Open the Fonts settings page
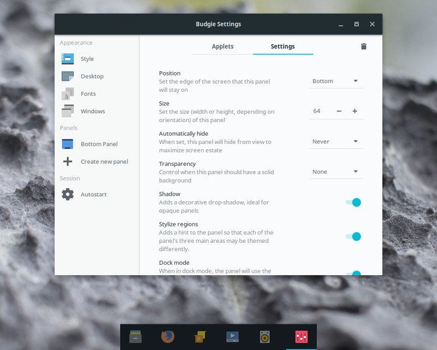 (88, 94)
